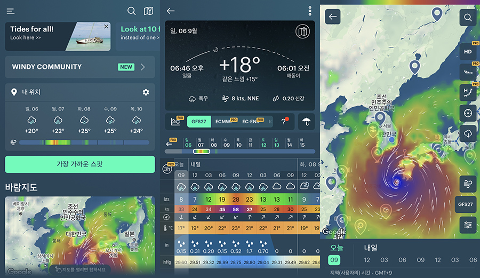Expand the Windy Community chevron
The image size is (480, 278).
[143, 67]
